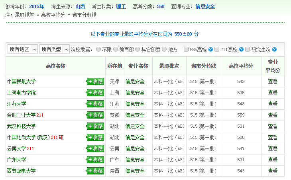This screenshot has width=291, height=180.
Task: Click the help icon next to 研究生院
Action: [274, 49]
